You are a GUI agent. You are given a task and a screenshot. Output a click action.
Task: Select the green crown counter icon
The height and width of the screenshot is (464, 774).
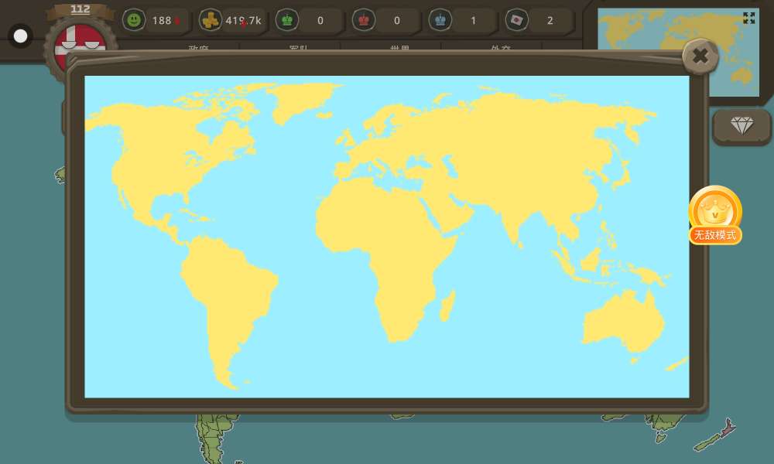click(287, 20)
